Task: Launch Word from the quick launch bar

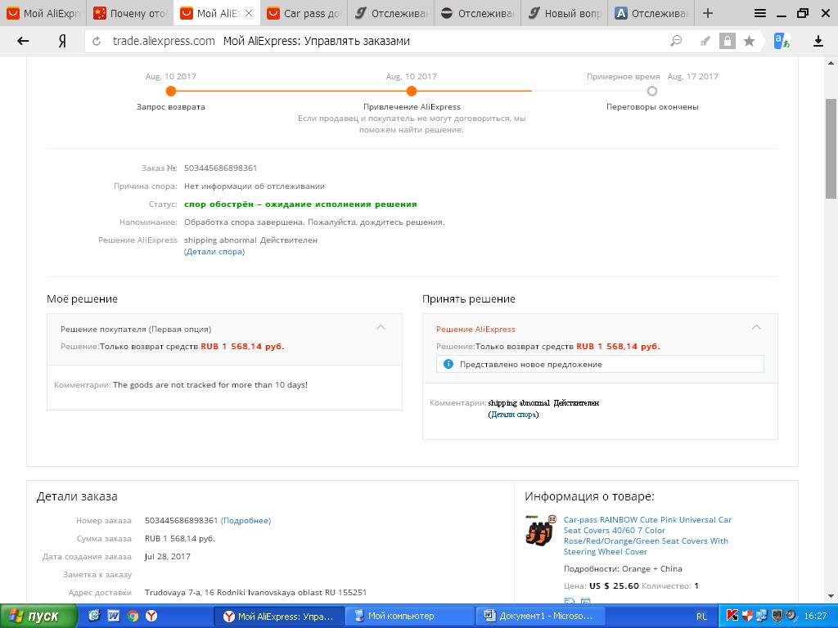Action: pos(113,616)
